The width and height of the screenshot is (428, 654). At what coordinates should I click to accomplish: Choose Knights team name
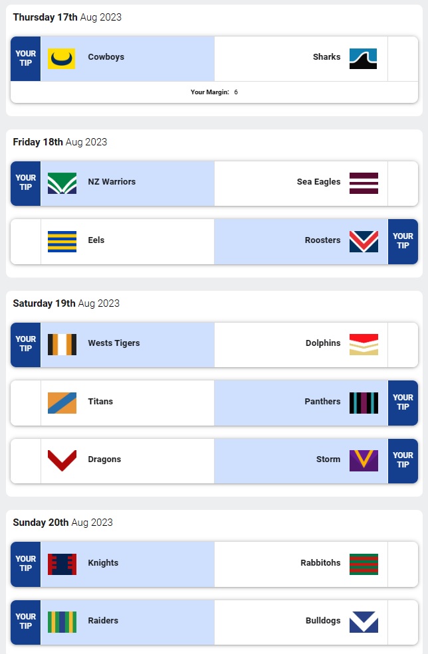coord(103,563)
